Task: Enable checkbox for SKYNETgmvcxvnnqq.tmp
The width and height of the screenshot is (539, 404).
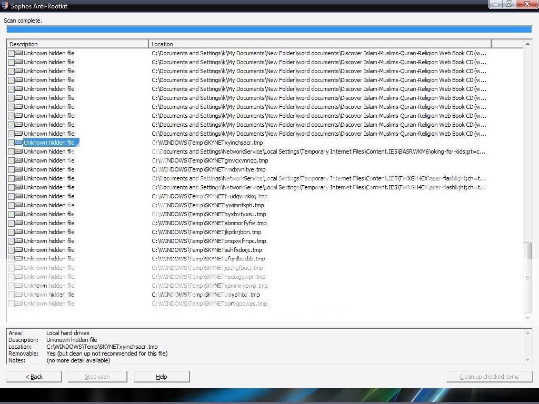Action: click(x=11, y=160)
